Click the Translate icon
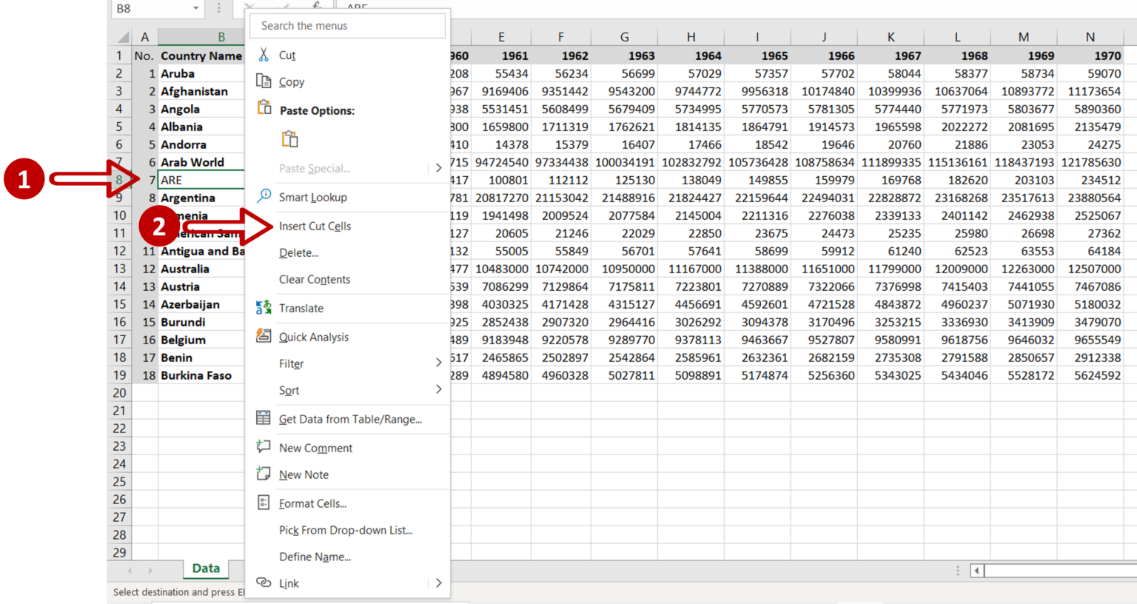Screen dimensions: 1137x604 263,307
